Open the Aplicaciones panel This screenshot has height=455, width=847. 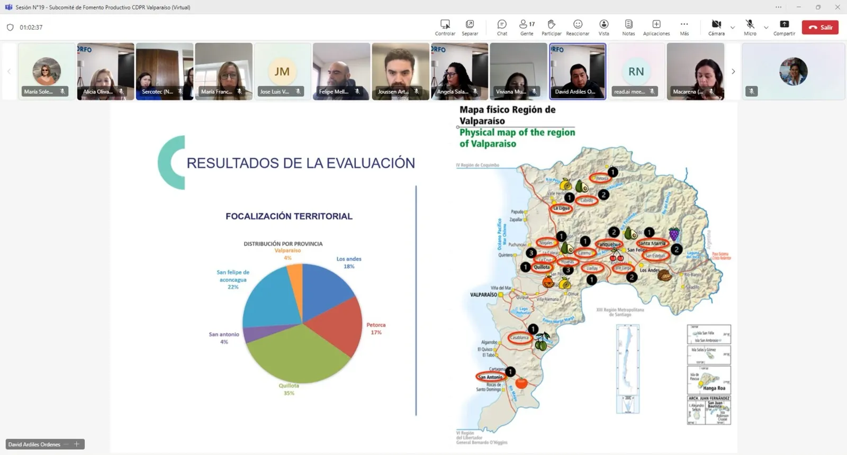point(656,27)
